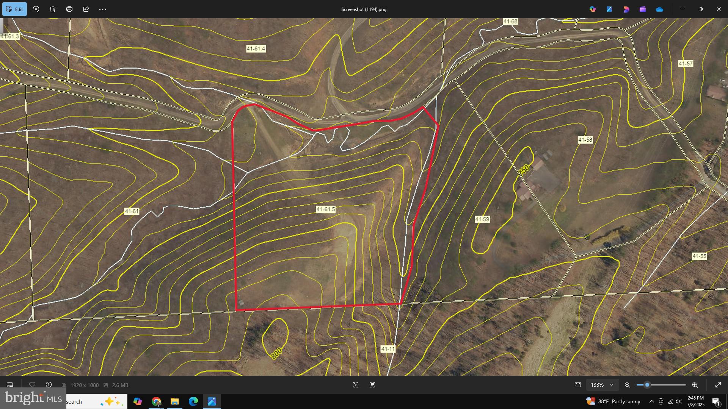Start visual search scan icon
The image size is (728, 409).
pyautogui.click(x=356, y=385)
